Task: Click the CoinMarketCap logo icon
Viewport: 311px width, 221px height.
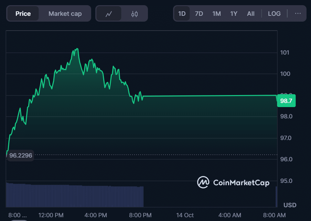Action: click(x=203, y=182)
